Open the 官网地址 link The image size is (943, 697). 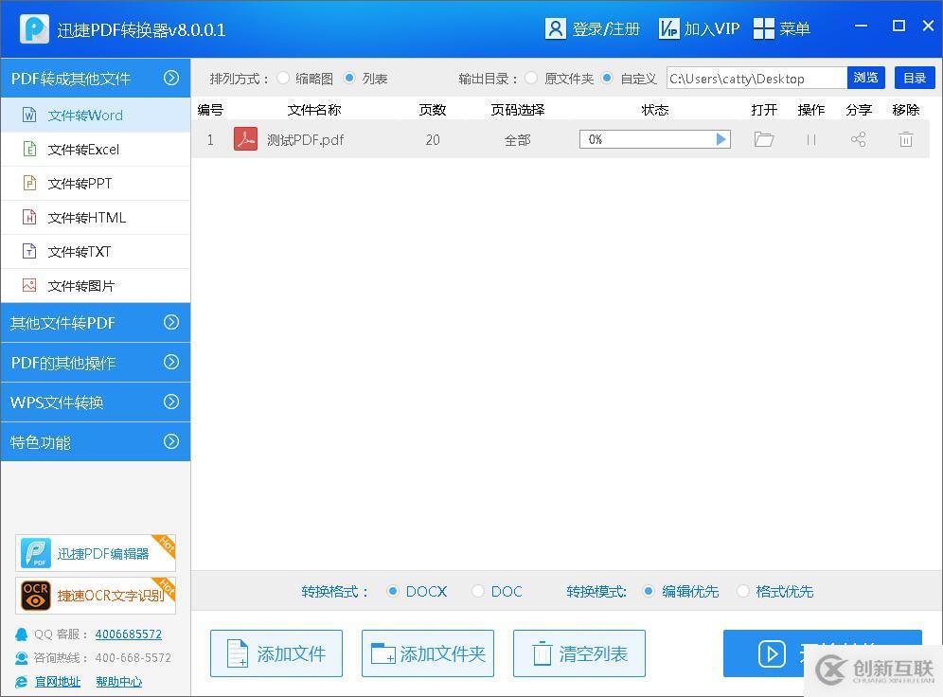tap(58, 681)
